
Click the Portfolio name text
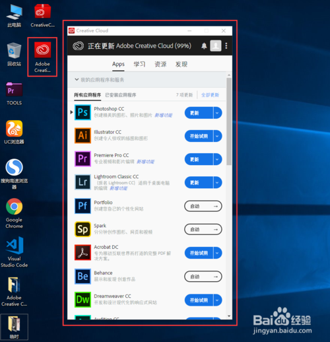[x=103, y=202]
